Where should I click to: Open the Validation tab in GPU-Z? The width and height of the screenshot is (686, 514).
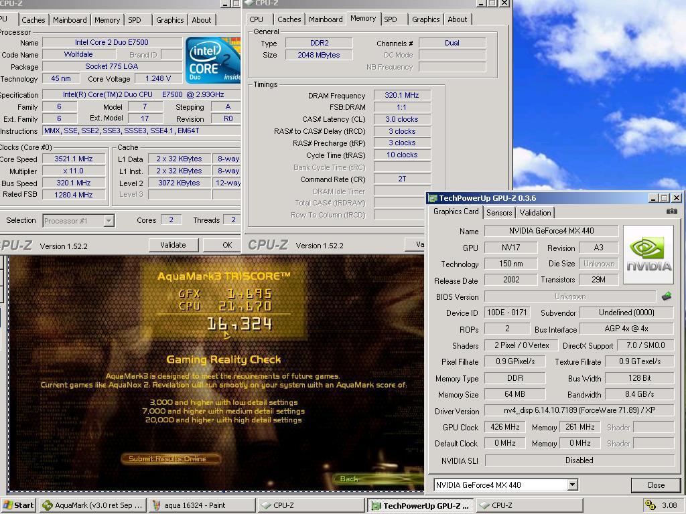coord(535,213)
